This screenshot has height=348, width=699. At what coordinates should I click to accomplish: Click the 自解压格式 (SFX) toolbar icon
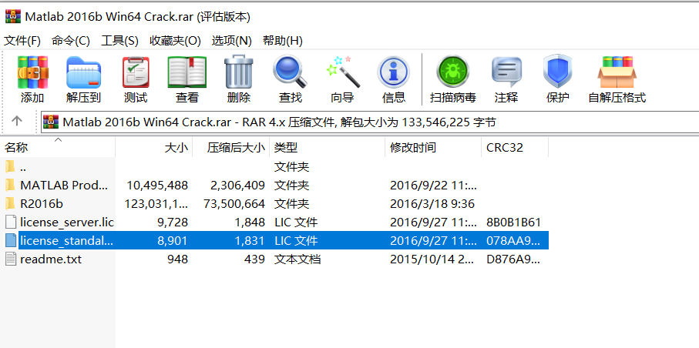click(617, 72)
